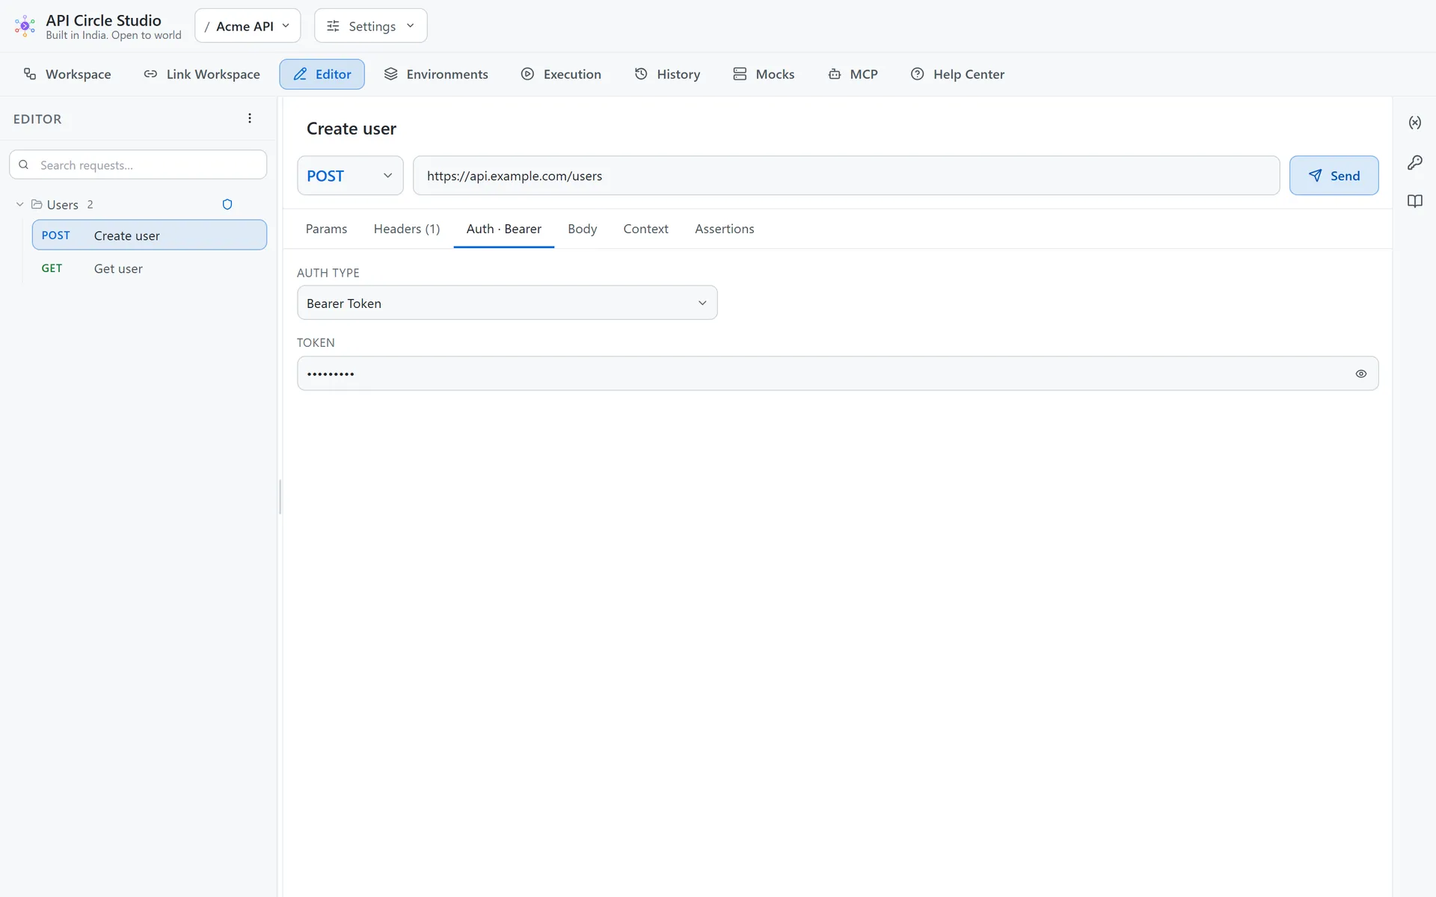The width and height of the screenshot is (1436, 897).
Task: Click the request URL field
Action: click(846, 176)
